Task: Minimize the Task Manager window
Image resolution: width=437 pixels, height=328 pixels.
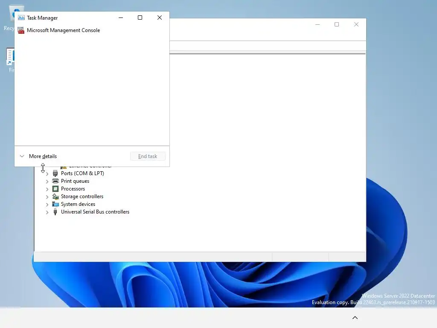Action: coord(121,18)
